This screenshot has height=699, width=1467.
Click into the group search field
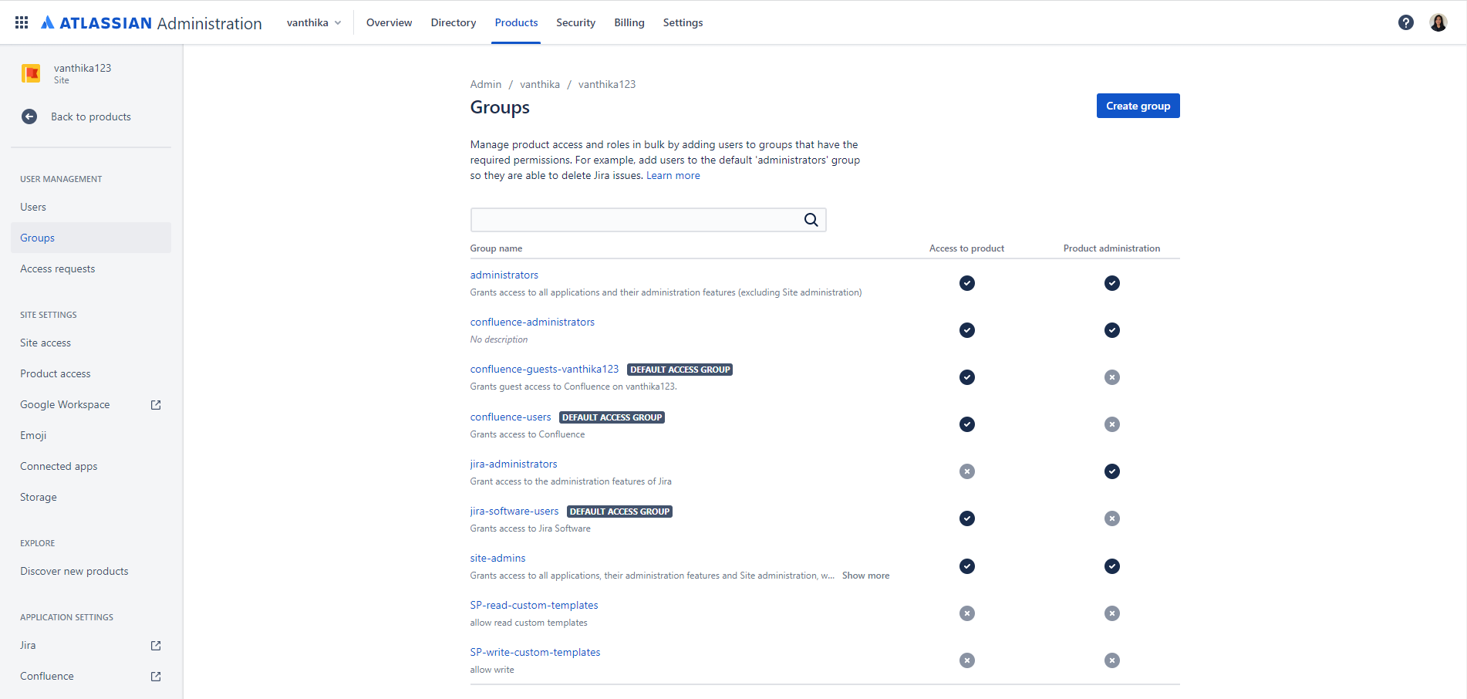coord(636,220)
